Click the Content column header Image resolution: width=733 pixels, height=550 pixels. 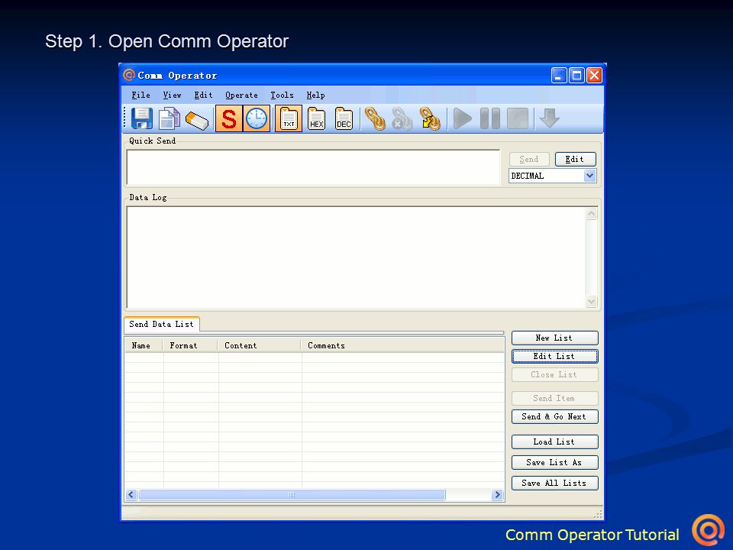(260, 345)
